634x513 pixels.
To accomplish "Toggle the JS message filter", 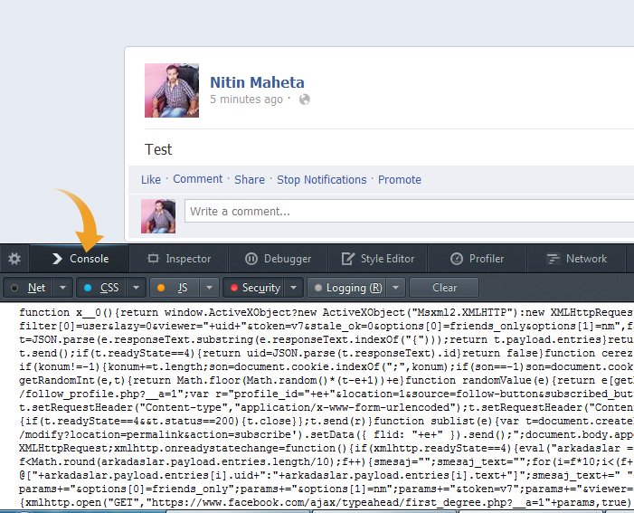I will pos(175,288).
